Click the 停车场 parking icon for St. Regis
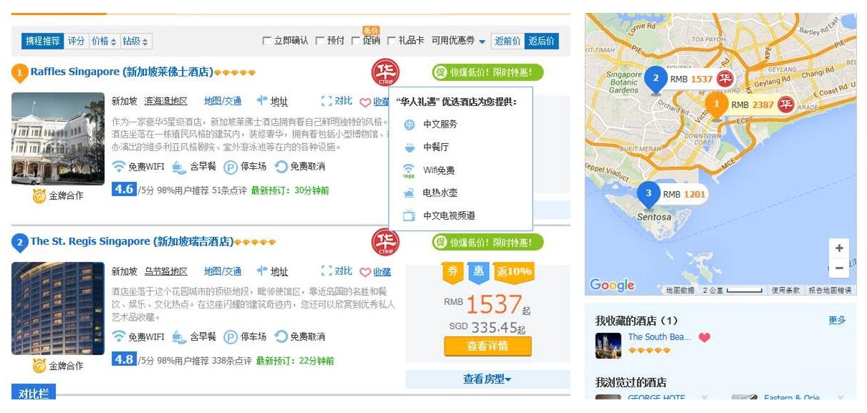The height and width of the screenshot is (413, 867). point(231,336)
